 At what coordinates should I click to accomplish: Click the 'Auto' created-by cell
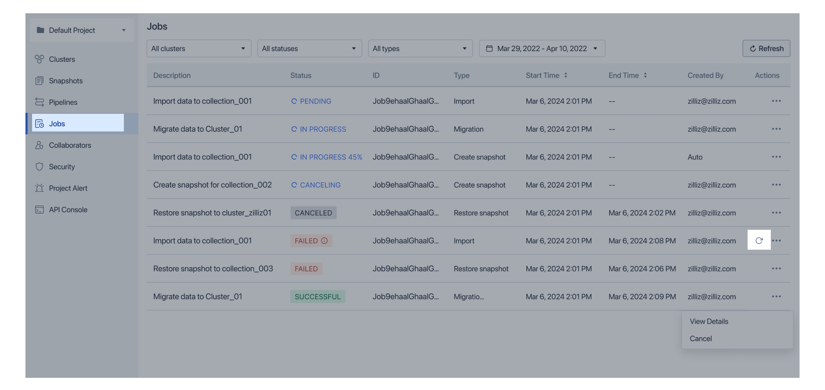coord(695,157)
